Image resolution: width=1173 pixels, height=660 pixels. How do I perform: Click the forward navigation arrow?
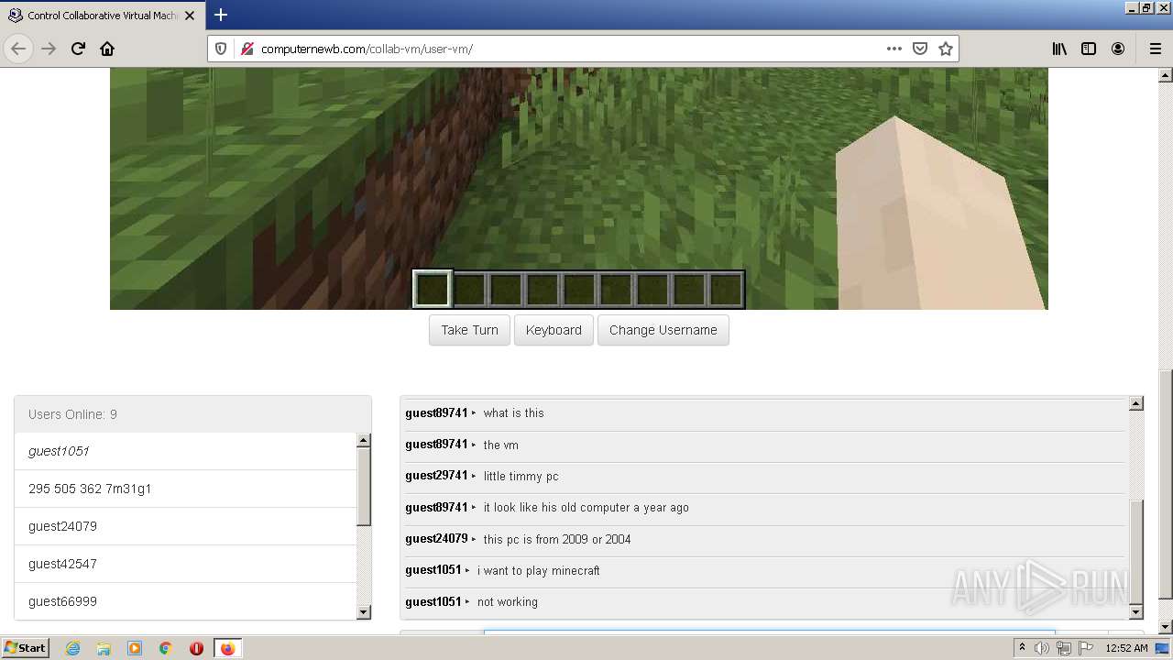point(49,49)
